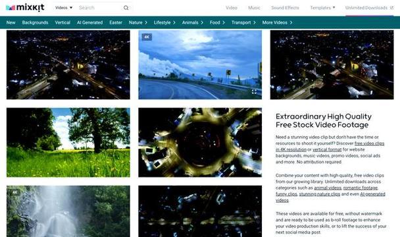The image size is (400, 237).
Task: Open the circular roundabout night video
Action: 200,142
